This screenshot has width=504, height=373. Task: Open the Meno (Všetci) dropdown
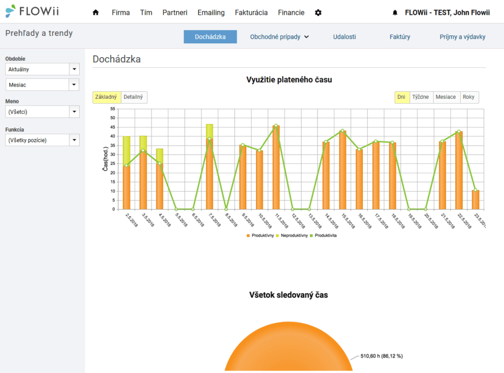[x=42, y=112]
